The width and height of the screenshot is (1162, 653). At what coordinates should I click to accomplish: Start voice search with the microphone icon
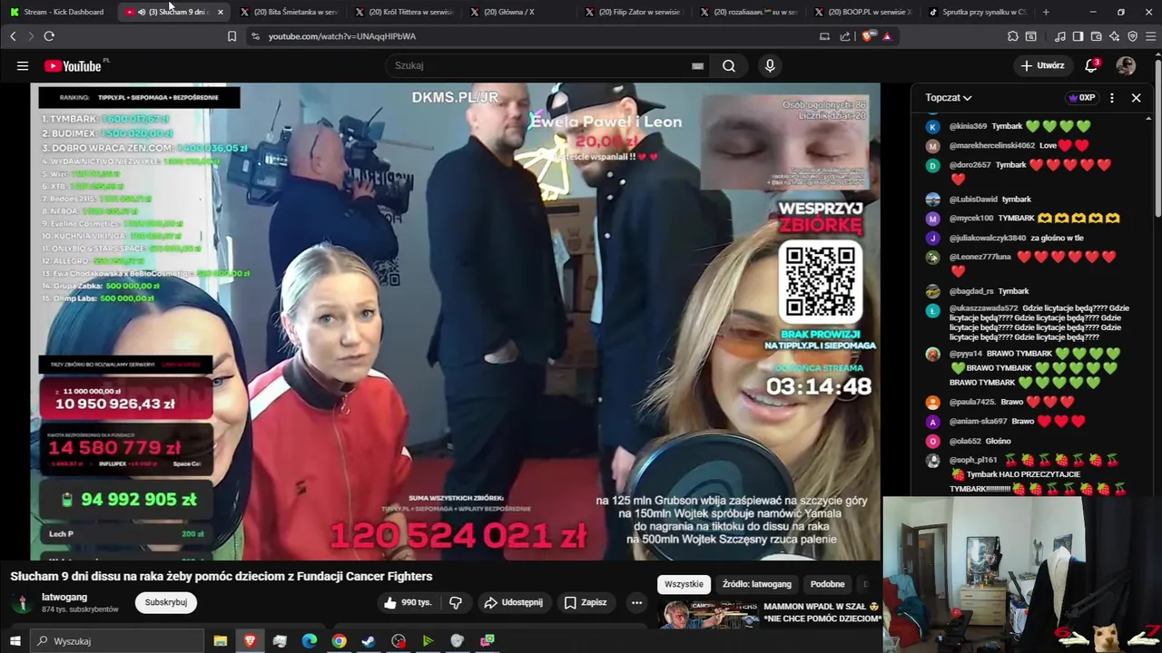(770, 65)
